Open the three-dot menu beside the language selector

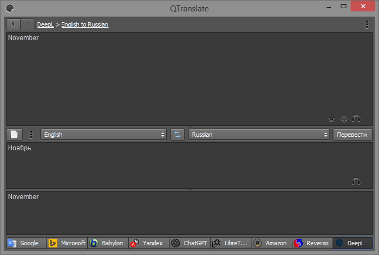[x=31, y=135]
